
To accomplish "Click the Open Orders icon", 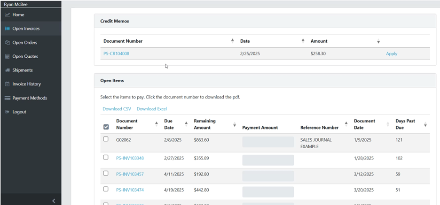I will tap(8, 43).
